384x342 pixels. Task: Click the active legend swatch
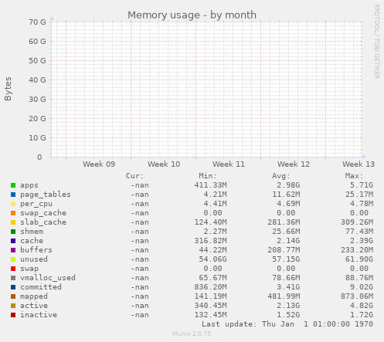pos(13,306)
